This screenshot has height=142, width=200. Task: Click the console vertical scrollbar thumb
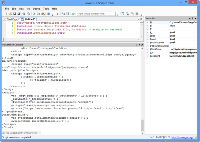142,125
